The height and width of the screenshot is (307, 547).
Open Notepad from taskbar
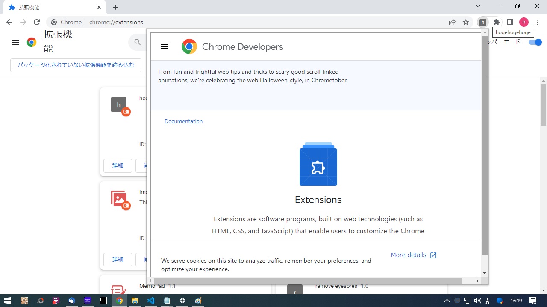tap(167, 301)
